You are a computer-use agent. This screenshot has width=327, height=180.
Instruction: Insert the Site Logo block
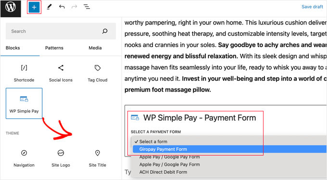coord(61,158)
